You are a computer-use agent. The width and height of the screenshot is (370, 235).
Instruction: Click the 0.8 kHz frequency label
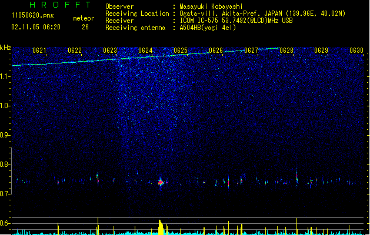click(x=5, y=164)
